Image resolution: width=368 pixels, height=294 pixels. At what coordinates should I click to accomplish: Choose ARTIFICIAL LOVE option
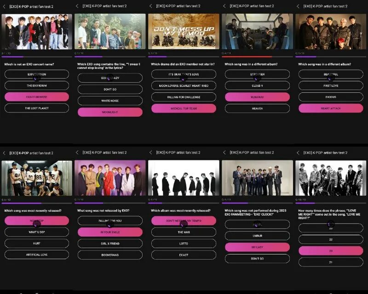37,254
